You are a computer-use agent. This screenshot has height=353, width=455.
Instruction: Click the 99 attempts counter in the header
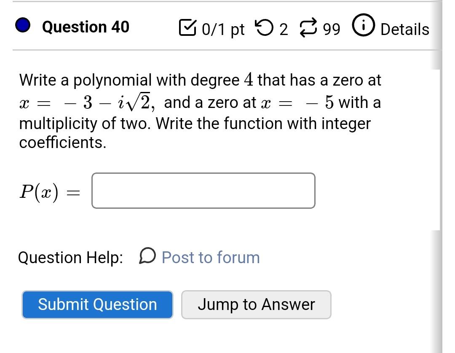tap(331, 29)
